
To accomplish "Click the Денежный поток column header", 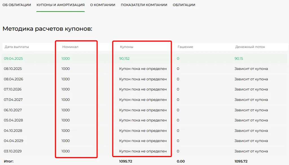I will pos(250,47).
